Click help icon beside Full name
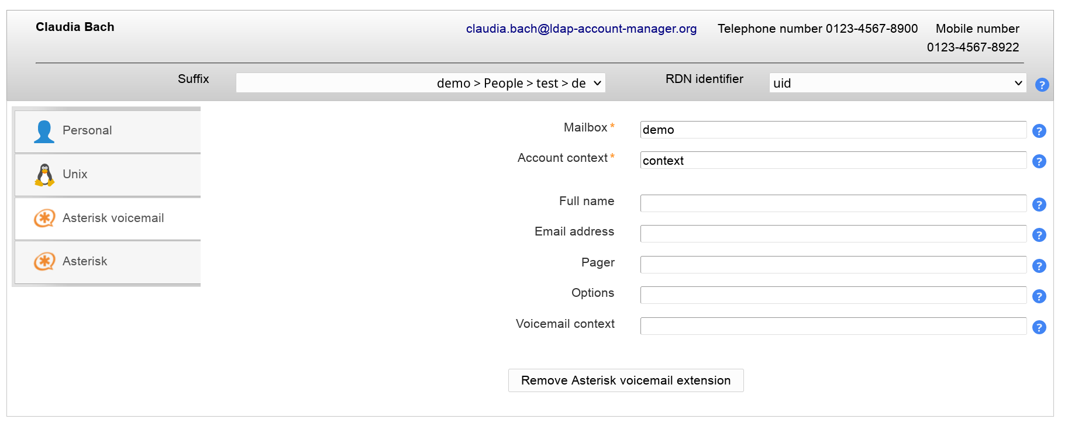1068x426 pixels. (x=1039, y=205)
